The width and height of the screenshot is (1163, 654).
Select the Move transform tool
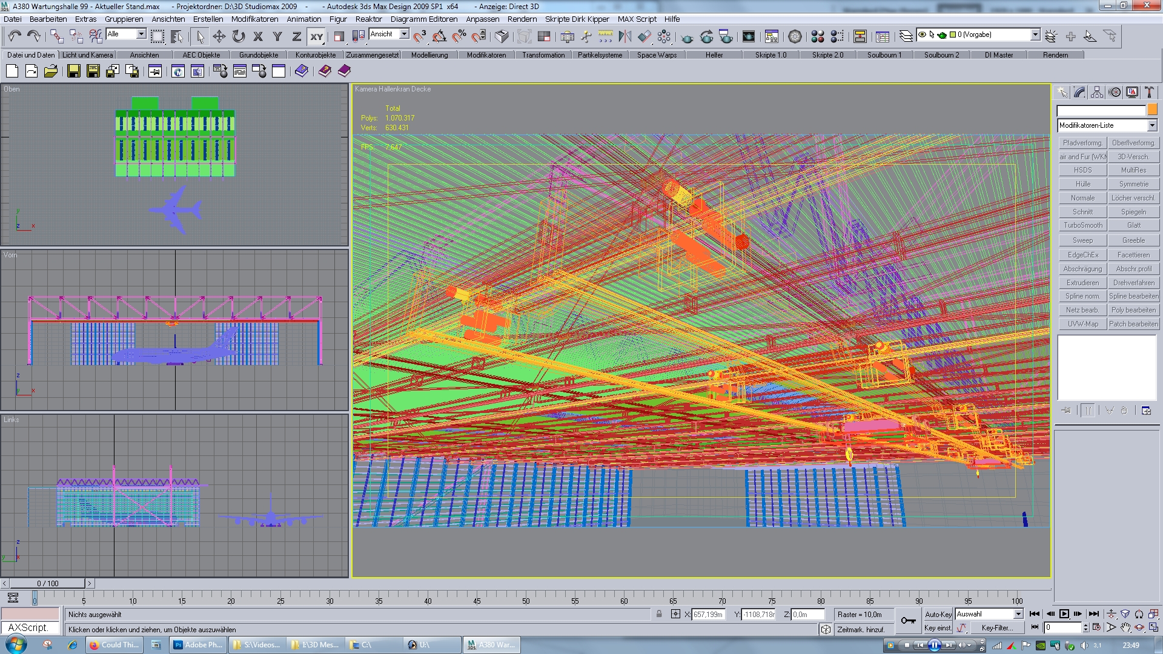[x=219, y=37]
